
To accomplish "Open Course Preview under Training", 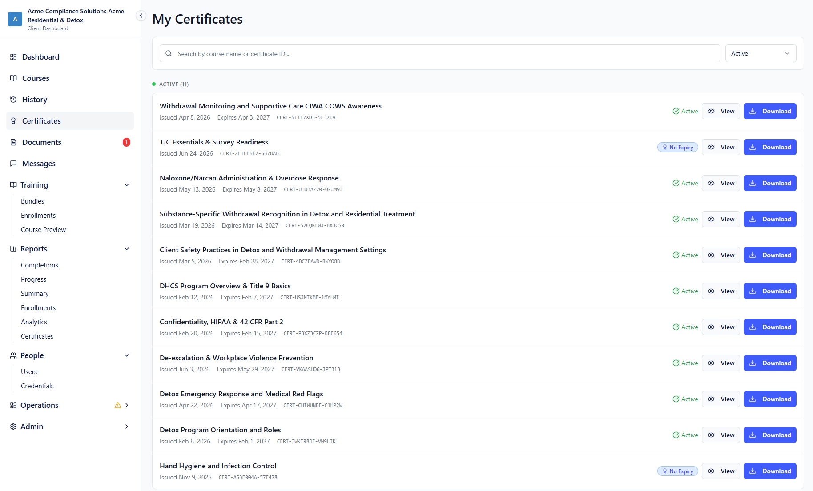I will tap(43, 230).
